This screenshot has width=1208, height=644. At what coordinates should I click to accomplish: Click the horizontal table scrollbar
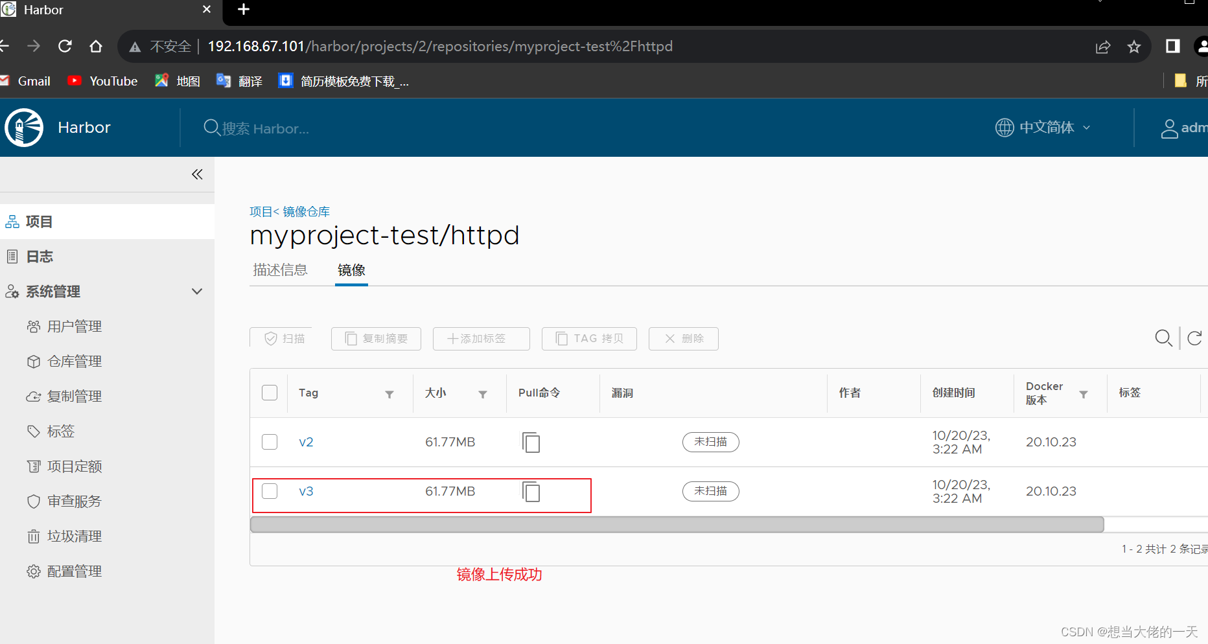(677, 524)
